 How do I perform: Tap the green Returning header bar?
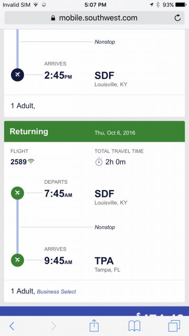click(94, 131)
